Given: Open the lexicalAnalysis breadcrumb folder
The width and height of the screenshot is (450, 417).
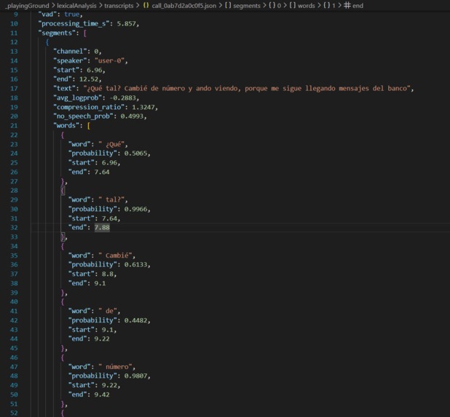Looking at the screenshot, I should coord(76,5).
